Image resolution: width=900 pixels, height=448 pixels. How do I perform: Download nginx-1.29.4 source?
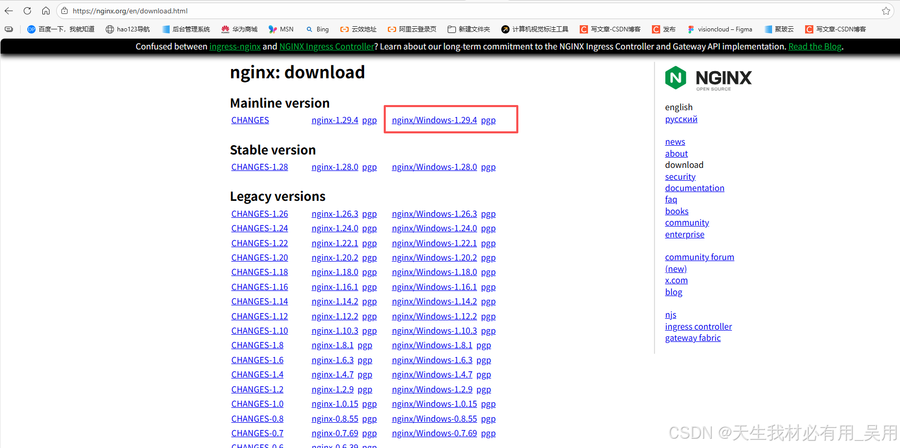tap(335, 120)
